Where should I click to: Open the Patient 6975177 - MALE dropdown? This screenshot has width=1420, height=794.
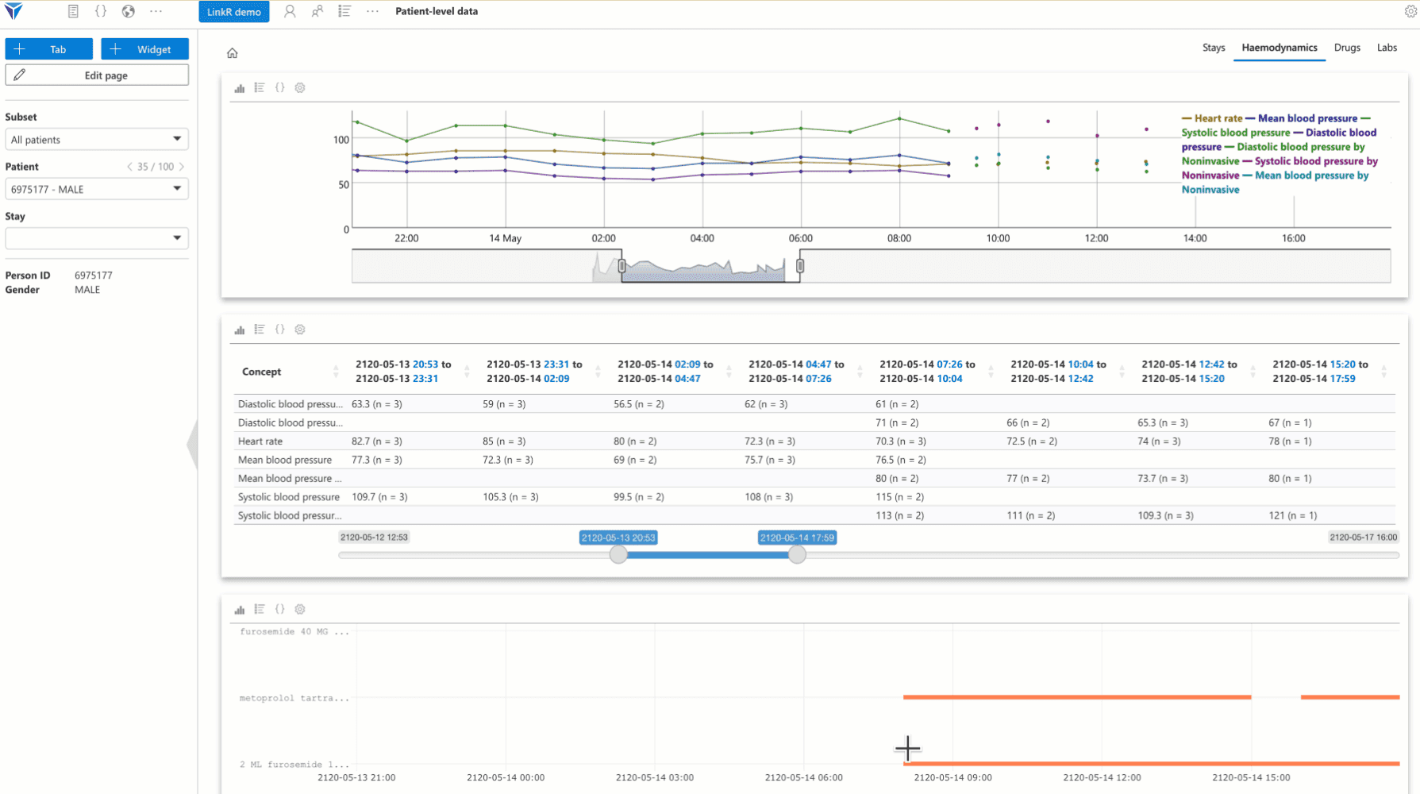tap(97, 189)
